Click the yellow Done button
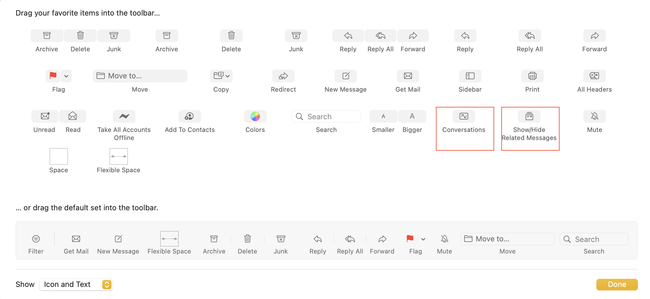The image size is (650, 299). pos(617,285)
